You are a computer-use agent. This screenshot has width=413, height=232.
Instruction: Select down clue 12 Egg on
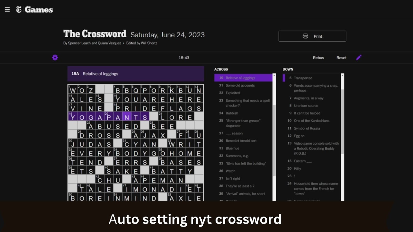312,136
